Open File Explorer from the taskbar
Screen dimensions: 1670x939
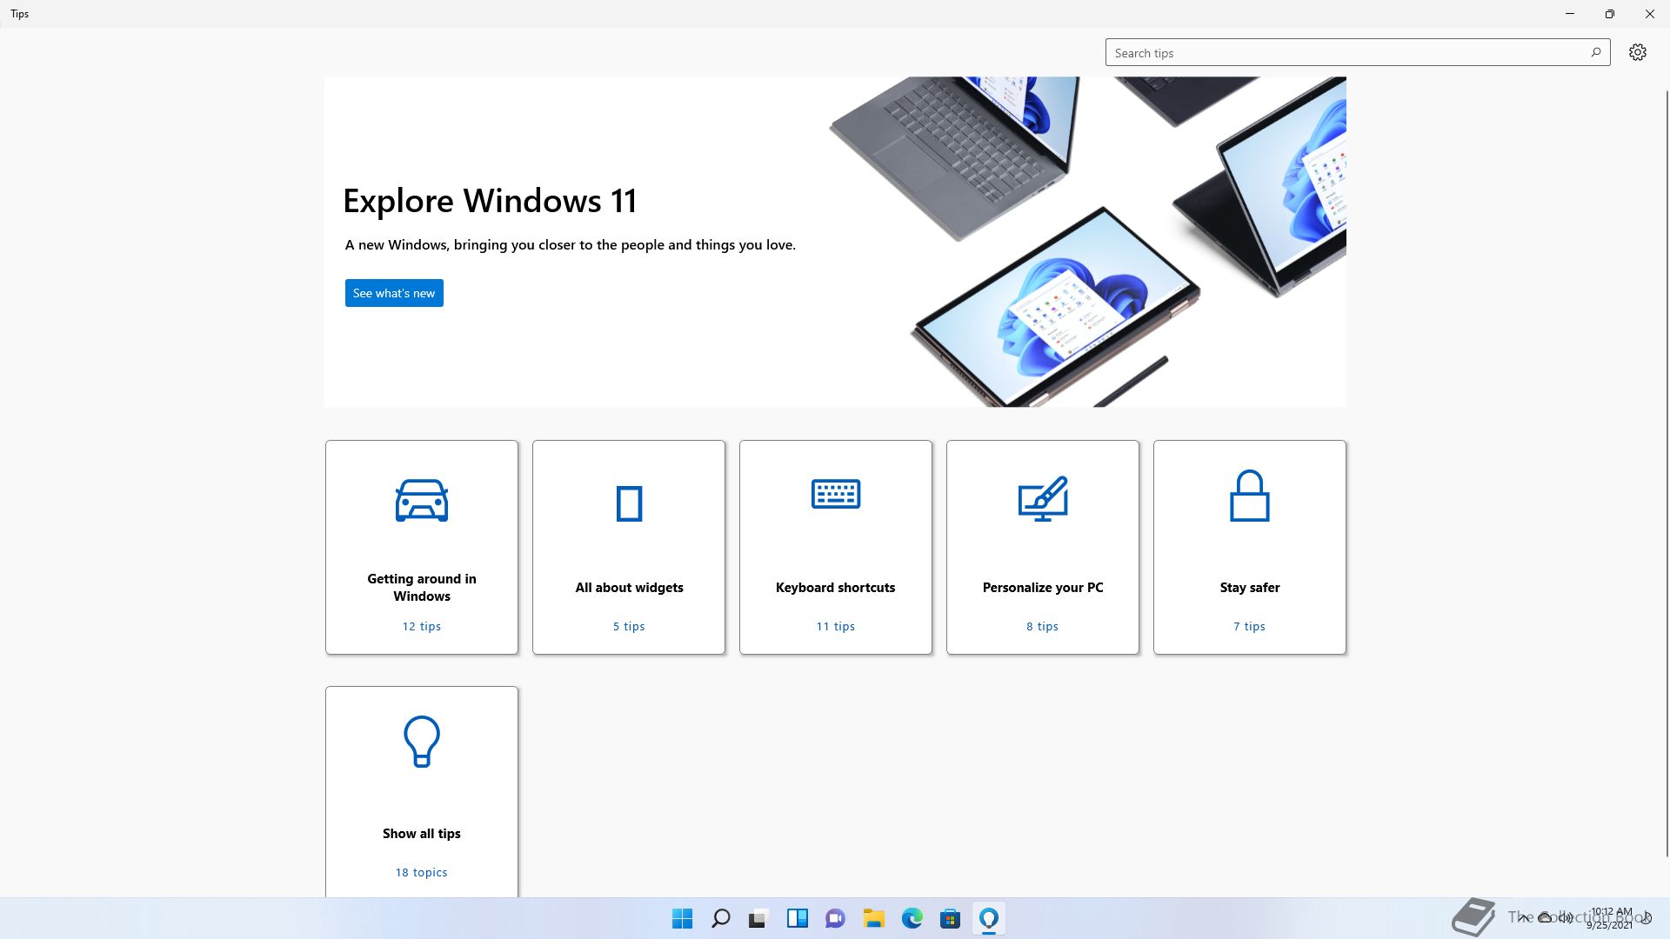(873, 918)
